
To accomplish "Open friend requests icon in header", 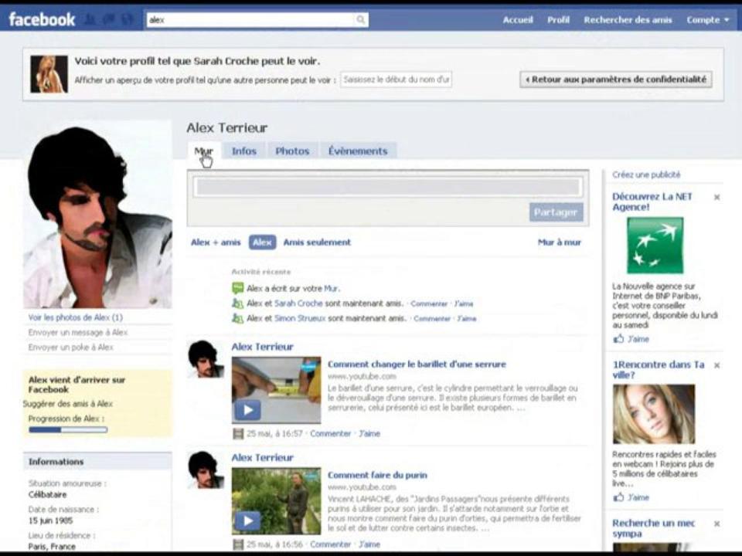I will (90, 20).
